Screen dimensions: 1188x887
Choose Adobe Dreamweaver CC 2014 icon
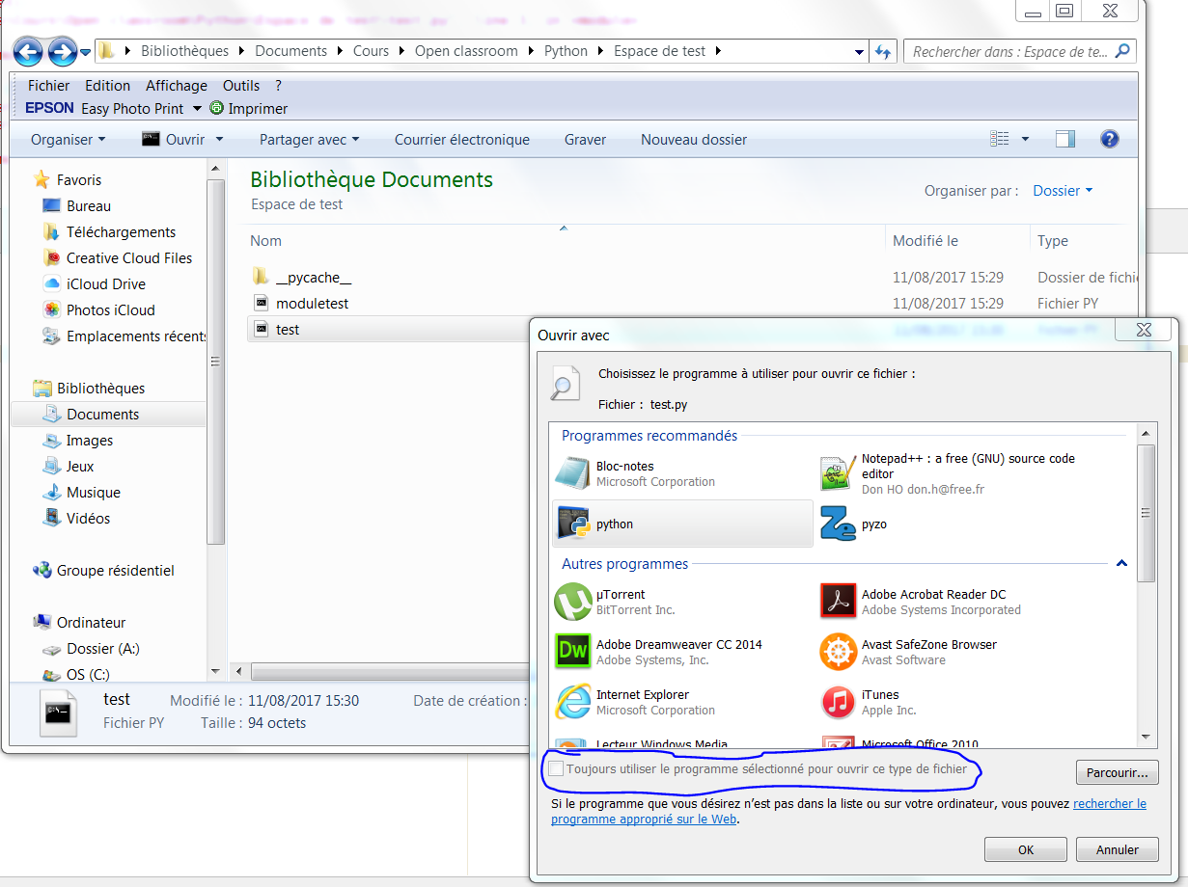pos(572,652)
